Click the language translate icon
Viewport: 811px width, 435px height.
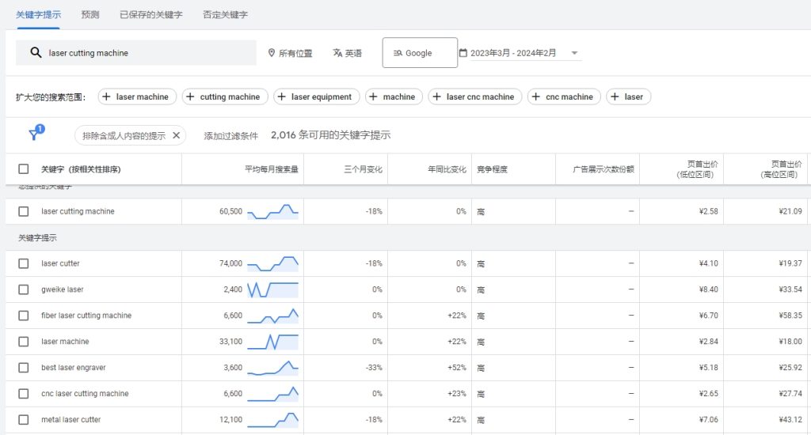(337, 53)
